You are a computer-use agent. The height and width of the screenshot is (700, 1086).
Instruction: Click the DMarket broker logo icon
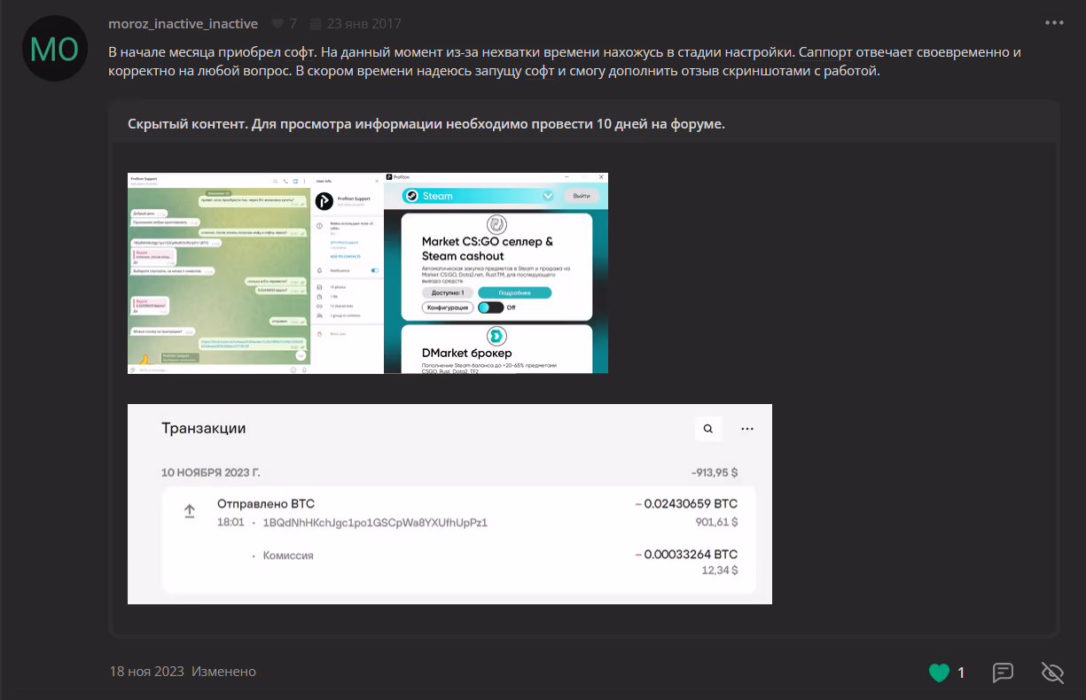[x=496, y=336]
